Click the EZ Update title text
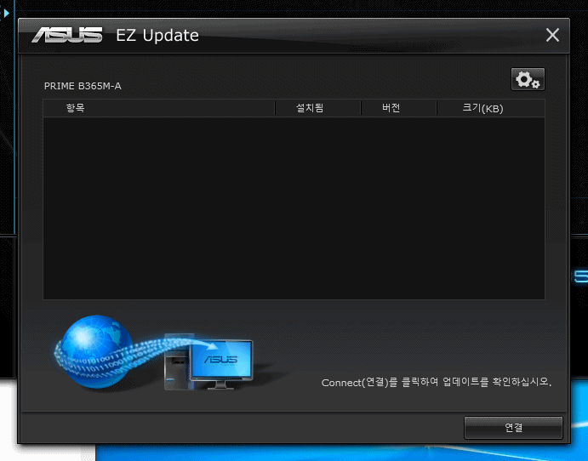 (157, 35)
